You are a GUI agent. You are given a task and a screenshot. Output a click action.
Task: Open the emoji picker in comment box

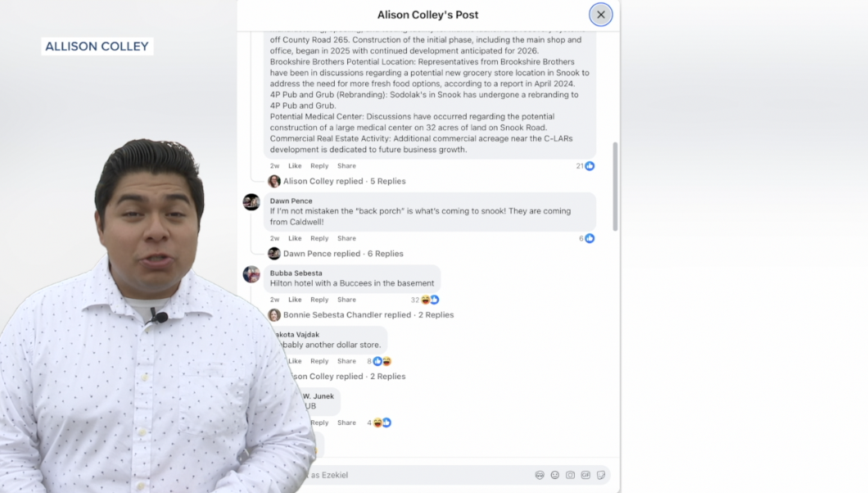[x=555, y=475]
